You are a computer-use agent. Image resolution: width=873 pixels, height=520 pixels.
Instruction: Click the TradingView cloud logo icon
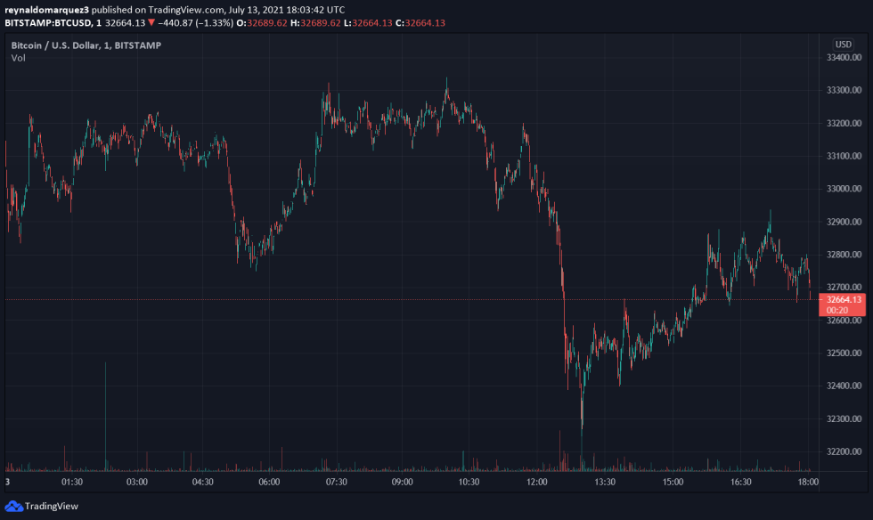point(13,506)
